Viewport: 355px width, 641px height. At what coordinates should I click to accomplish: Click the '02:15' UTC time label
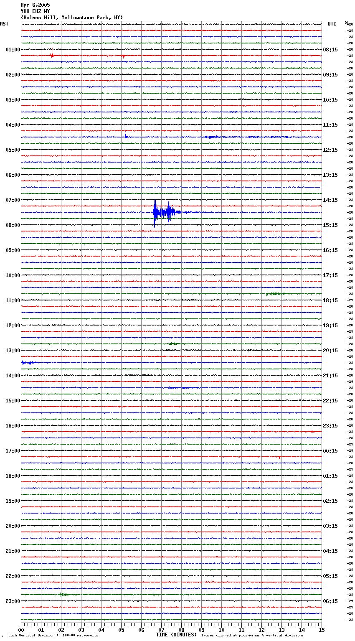click(x=330, y=501)
